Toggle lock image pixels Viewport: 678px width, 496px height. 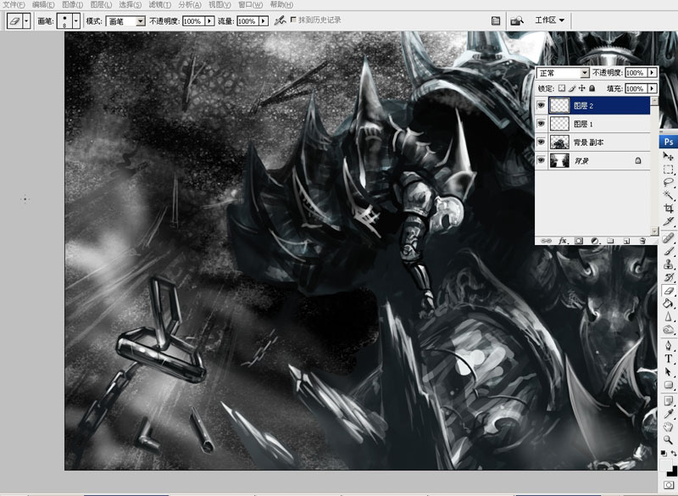point(572,88)
